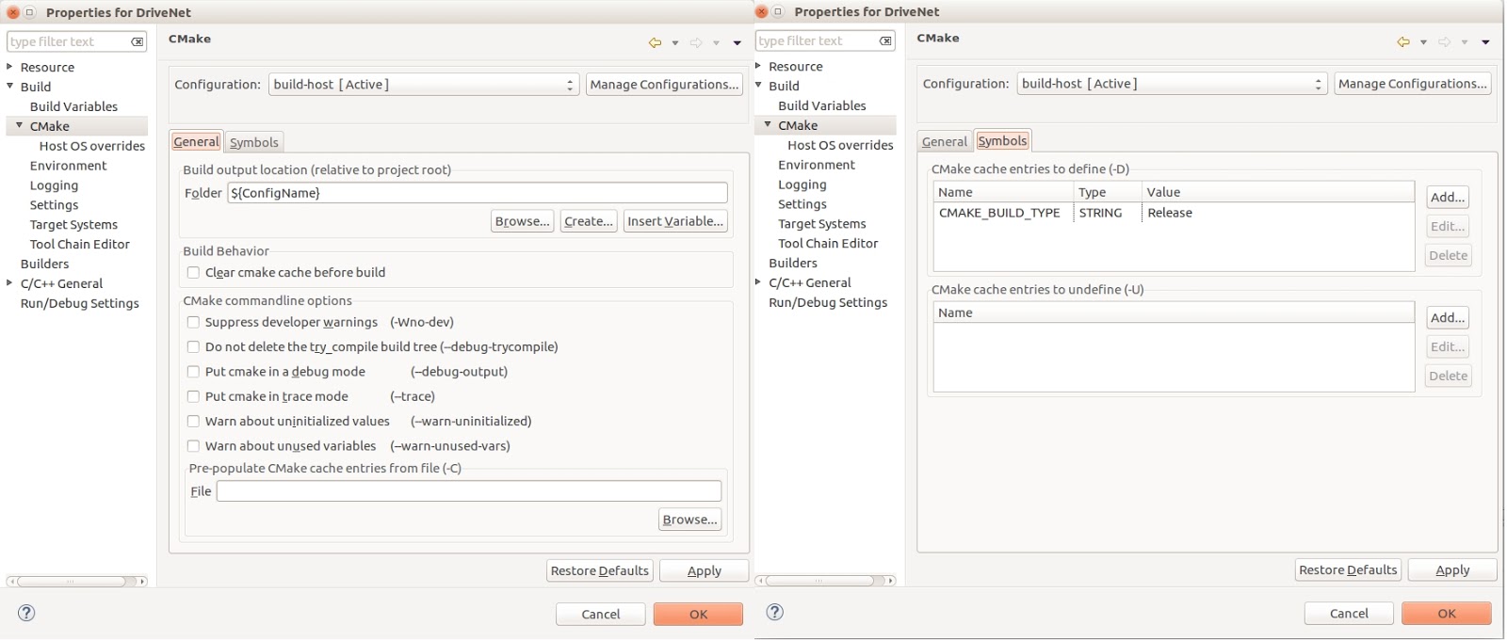Toggle Put cmake in trace mode
Viewport: 1507px width, 641px height.
[193, 397]
